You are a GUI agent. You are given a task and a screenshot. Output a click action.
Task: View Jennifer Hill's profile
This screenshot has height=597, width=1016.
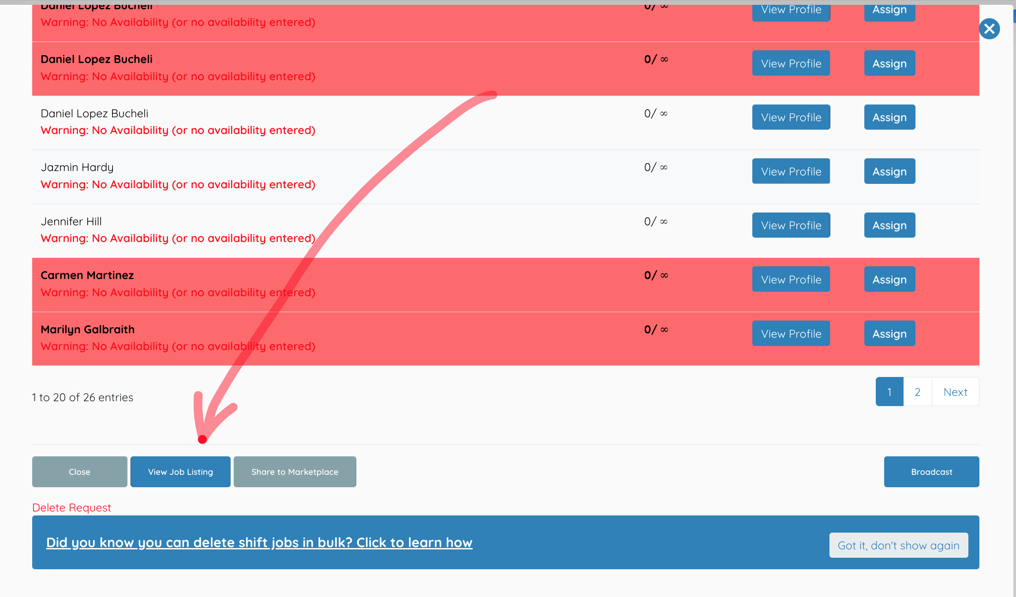(x=791, y=225)
